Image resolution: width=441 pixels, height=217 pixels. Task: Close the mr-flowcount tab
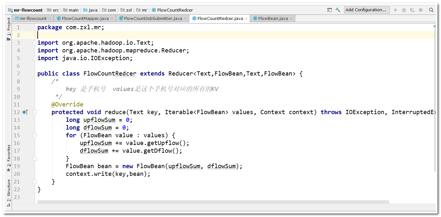point(50,19)
